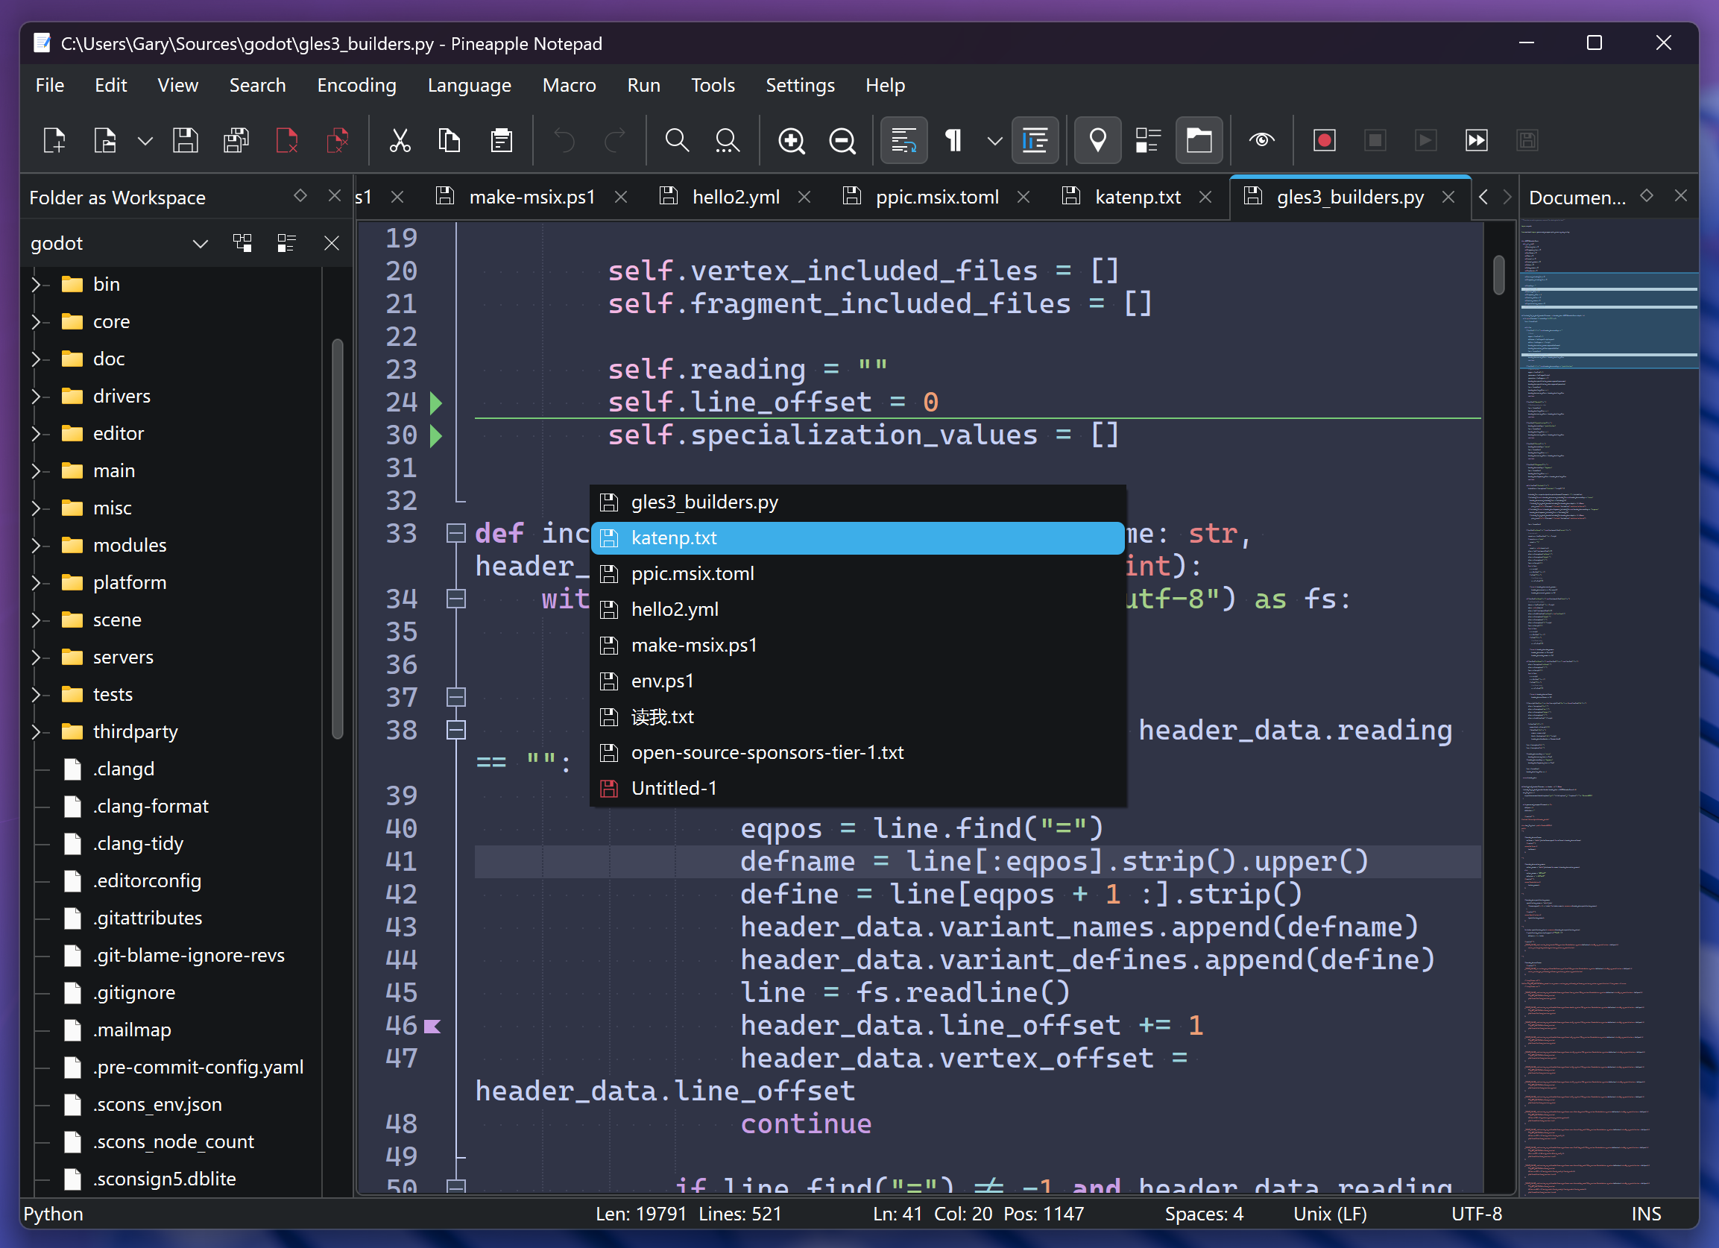Click the collapse all folders icon in workspace
The image size is (1719, 1248).
pyautogui.click(x=286, y=242)
